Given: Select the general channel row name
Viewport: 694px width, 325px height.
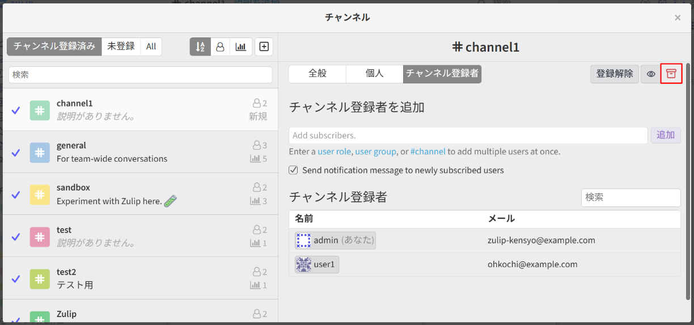Looking at the screenshot, I should pos(71,146).
